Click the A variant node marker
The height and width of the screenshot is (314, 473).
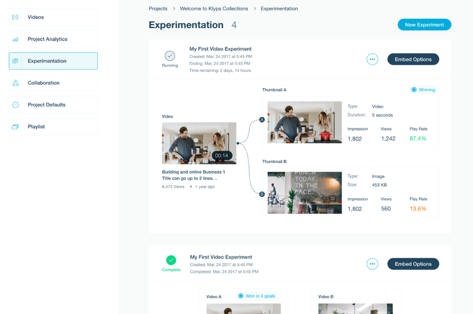(x=262, y=120)
